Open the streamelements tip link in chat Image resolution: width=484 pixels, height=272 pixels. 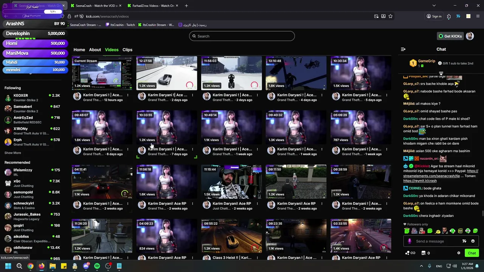pos(441,173)
